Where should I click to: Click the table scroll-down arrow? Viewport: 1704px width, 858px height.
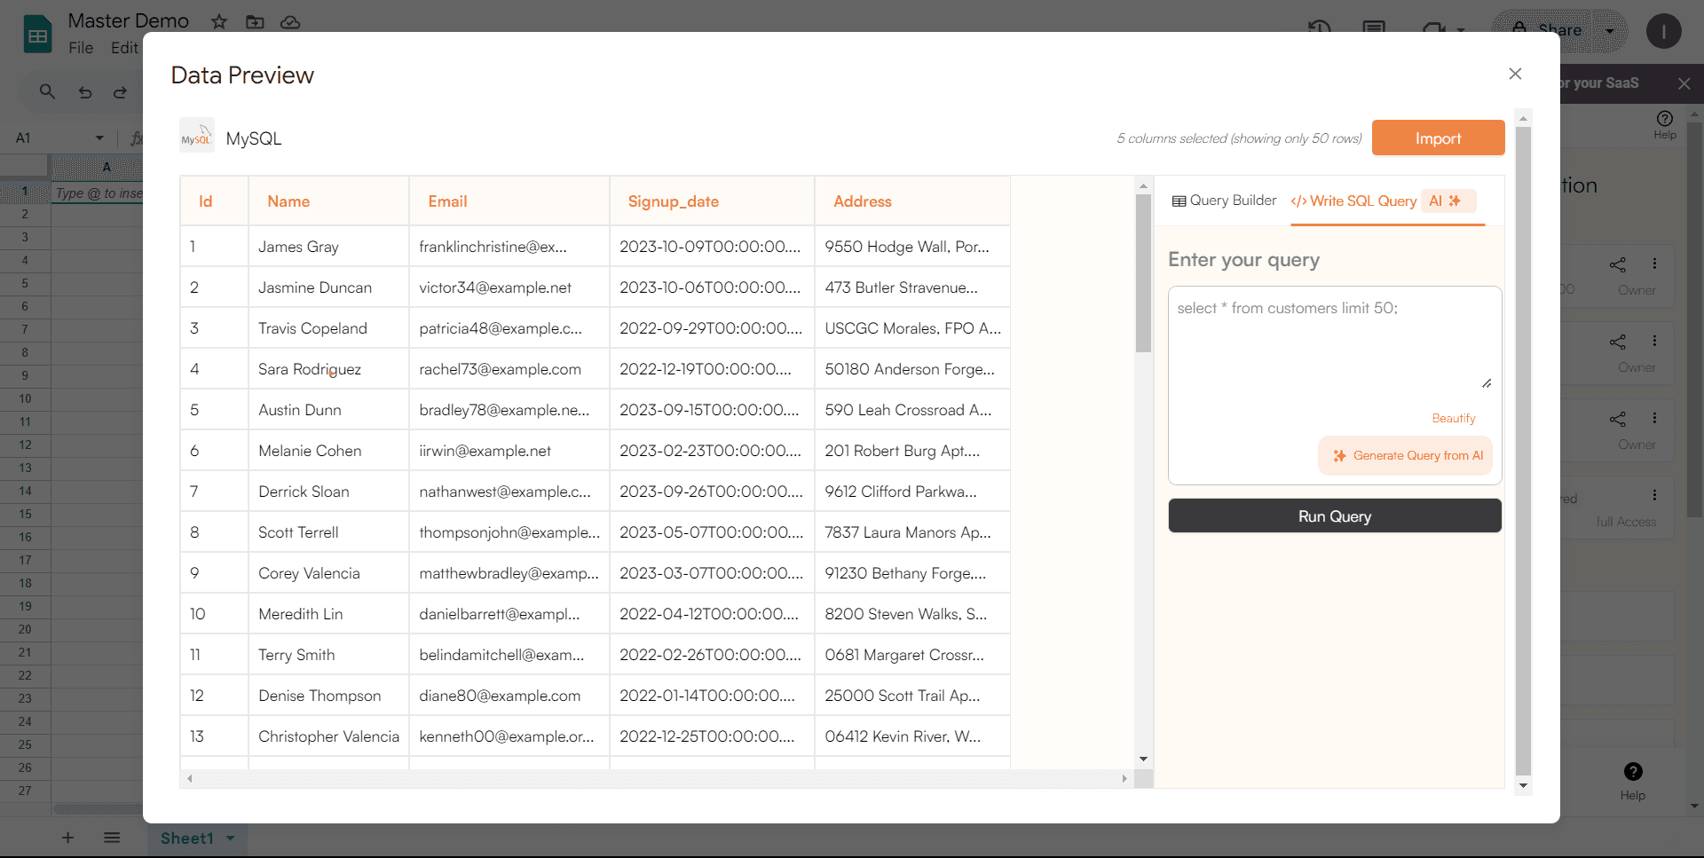pyautogui.click(x=1143, y=759)
